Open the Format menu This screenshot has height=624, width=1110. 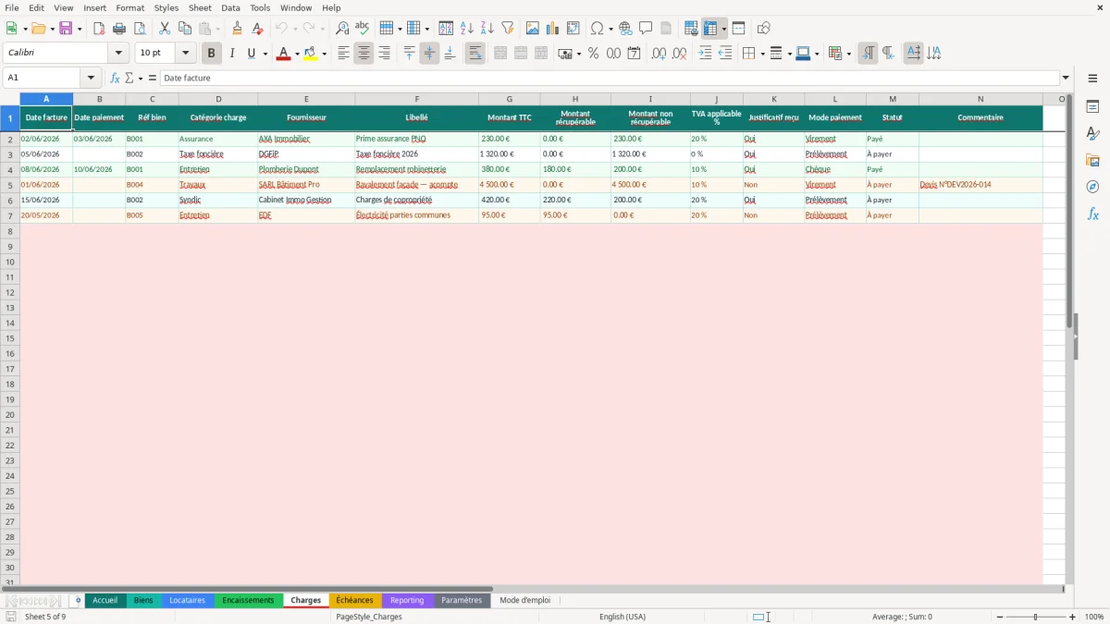(x=130, y=7)
